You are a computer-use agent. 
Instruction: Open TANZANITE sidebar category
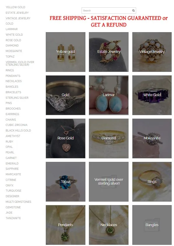tap(13, 218)
